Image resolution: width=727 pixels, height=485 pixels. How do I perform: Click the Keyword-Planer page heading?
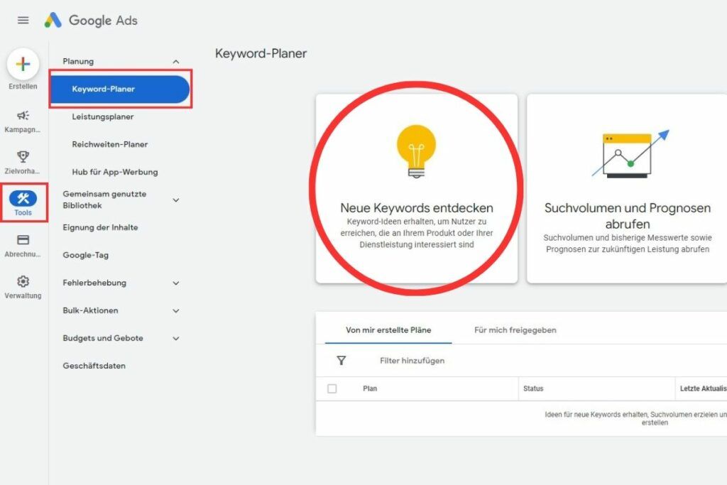(x=261, y=54)
